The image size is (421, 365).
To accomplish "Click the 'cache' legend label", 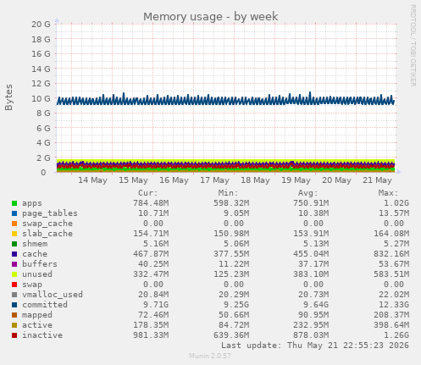I will pyautogui.click(x=35, y=254).
